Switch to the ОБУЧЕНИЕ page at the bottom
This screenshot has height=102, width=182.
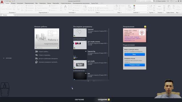point(79,99)
